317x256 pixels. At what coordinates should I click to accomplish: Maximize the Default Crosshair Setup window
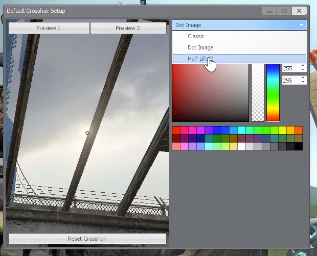click(284, 11)
